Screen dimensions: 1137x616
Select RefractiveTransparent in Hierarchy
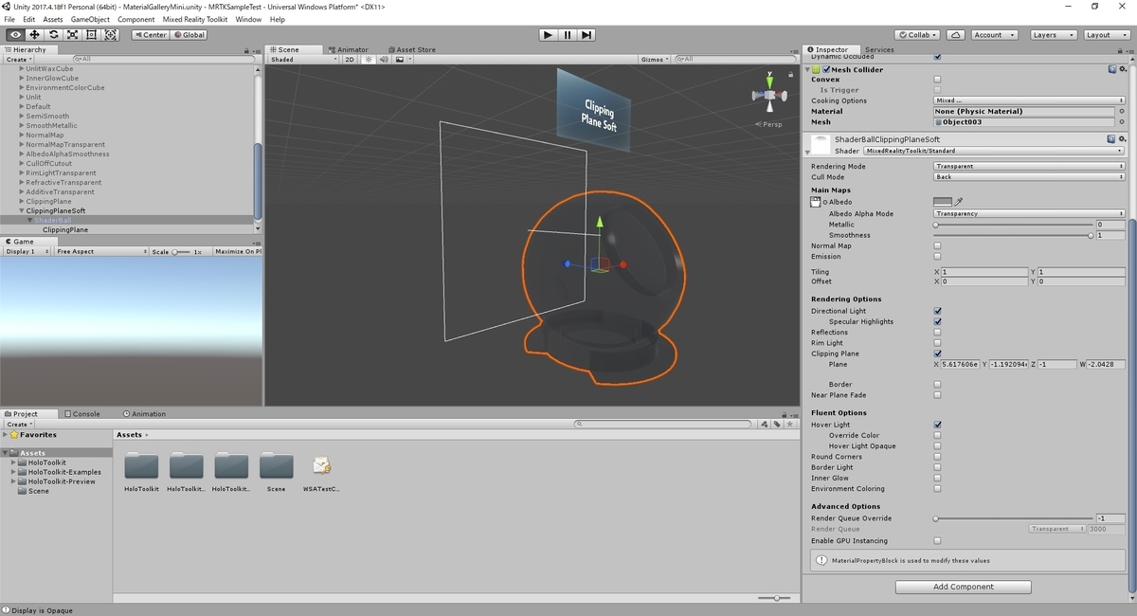click(x=63, y=182)
